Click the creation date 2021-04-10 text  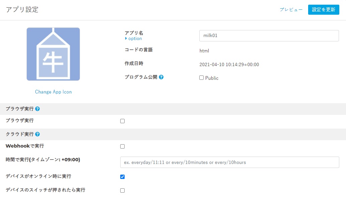tap(229, 64)
